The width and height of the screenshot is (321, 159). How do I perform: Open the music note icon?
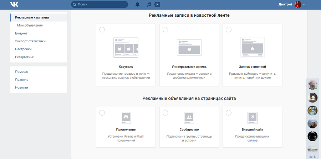tap(149, 4)
